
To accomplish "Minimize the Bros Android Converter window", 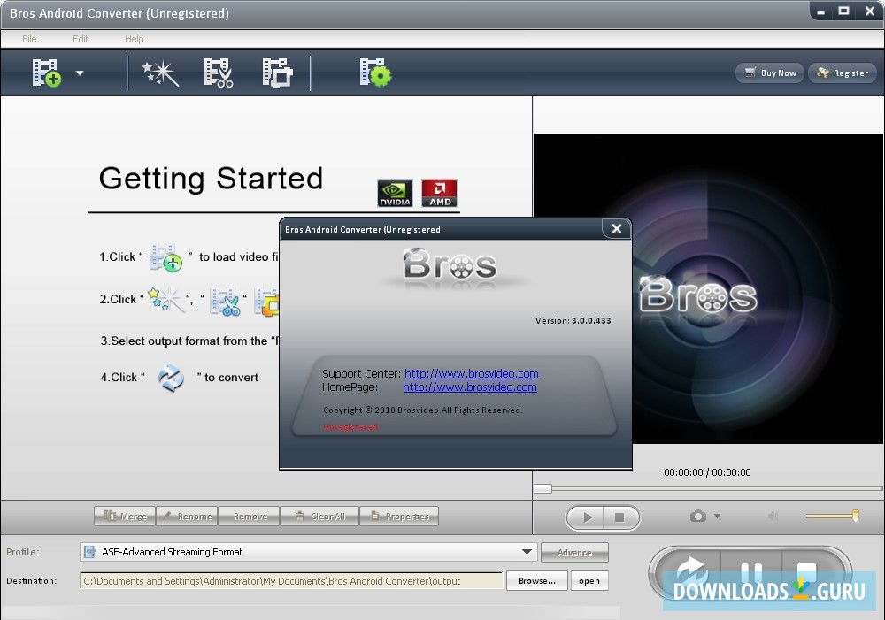I will pos(820,11).
